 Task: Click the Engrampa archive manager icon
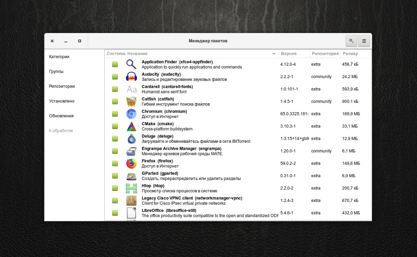(132, 151)
